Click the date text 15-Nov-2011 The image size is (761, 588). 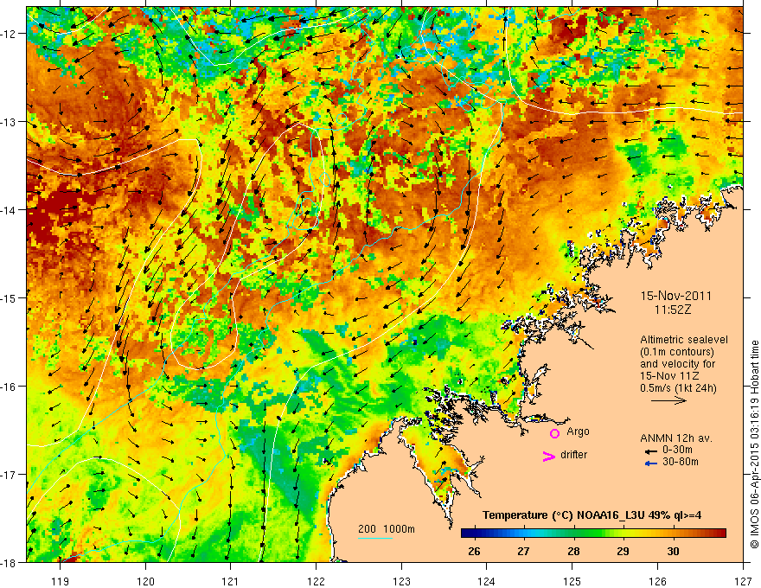pos(676,296)
